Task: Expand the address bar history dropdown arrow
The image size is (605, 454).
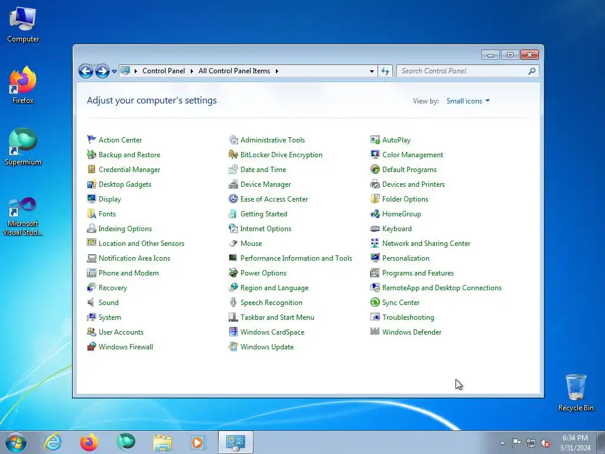Action: tap(372, 71)
